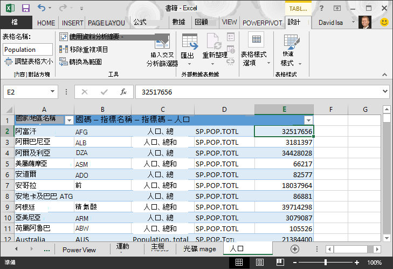Switch to the 人口 sheet tab
The height and width of the screenshot is (269, 393).
tap(247, 248)
